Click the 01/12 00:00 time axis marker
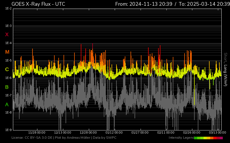The image size is (230, 143). tap(114, 133)
